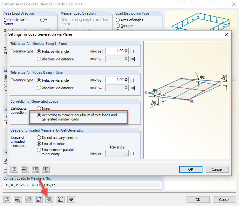Click the 'Correction of Generated Loads' heading
Screen dimensions: 239x206
[x=34, y=101]
